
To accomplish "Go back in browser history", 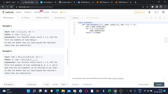I will pos(3,7).
